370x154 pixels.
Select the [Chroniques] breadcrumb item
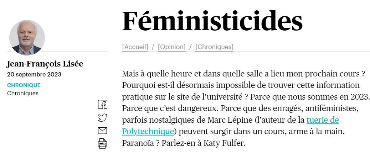[214, 47]
